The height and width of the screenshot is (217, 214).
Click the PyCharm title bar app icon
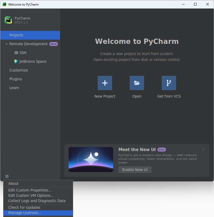coord(5,4)
